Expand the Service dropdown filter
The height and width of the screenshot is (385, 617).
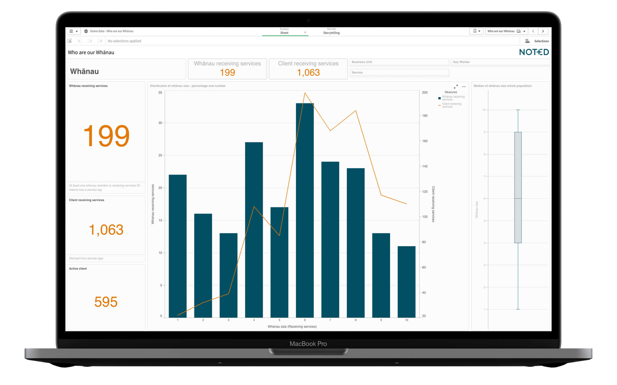pyautogui.click(x=397, y=72)
